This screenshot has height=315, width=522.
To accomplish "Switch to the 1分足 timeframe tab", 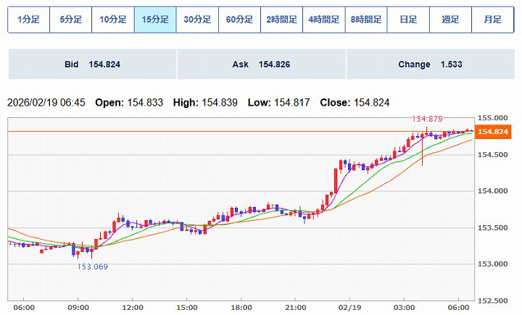I will click(x=28, y=20).
